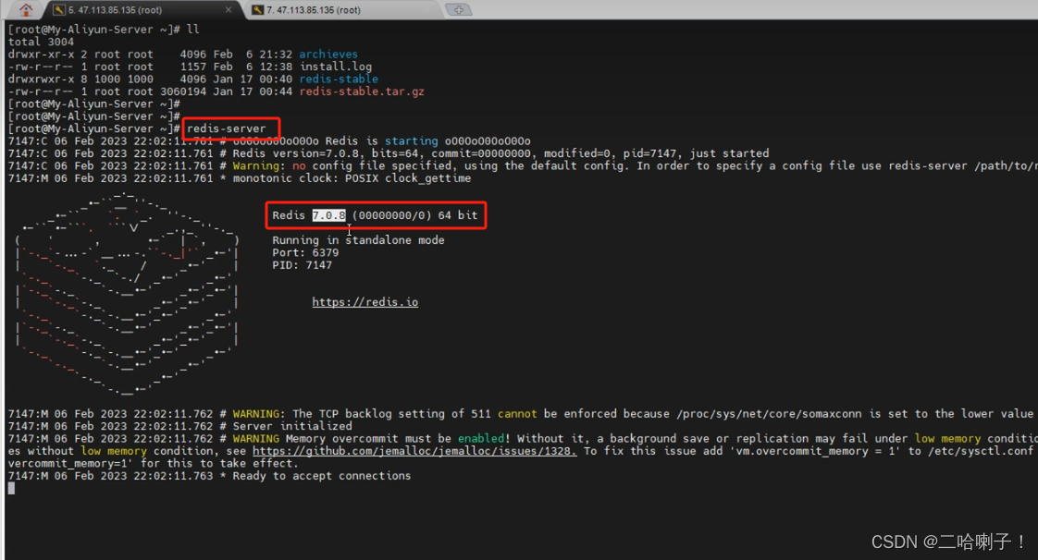Click the 'll' command at first prompt
Screen dimensions: 1038x560
pyautogui.click(x=192, y=30)
